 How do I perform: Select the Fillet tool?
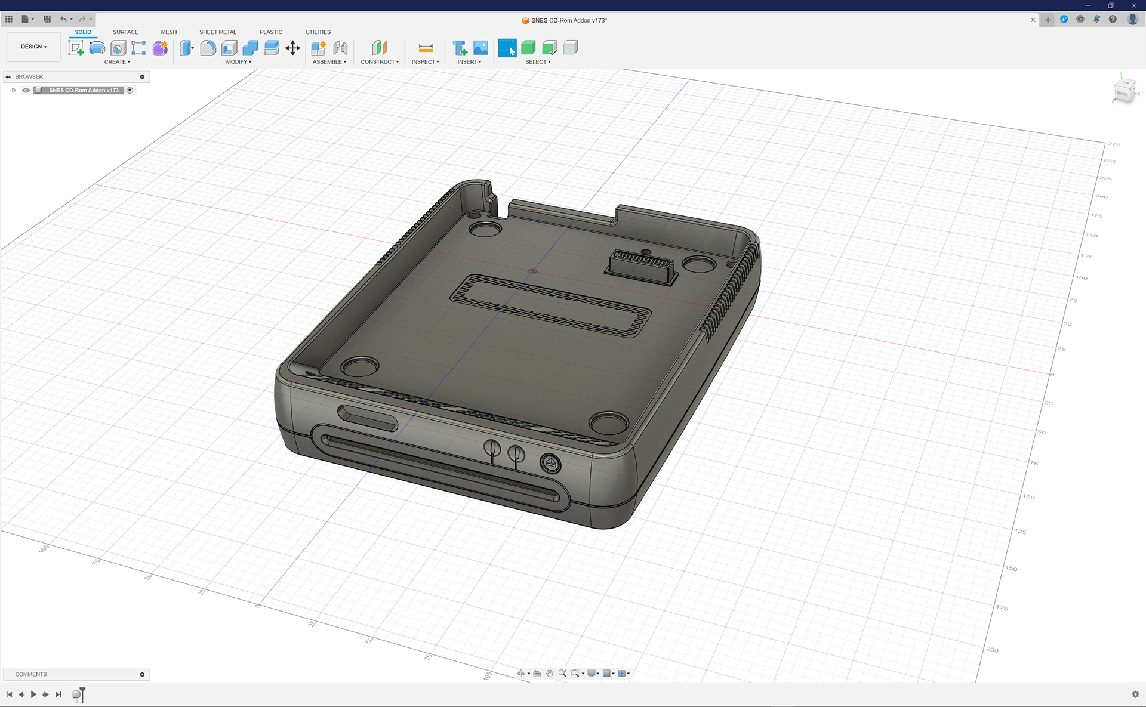pos(208,48)
